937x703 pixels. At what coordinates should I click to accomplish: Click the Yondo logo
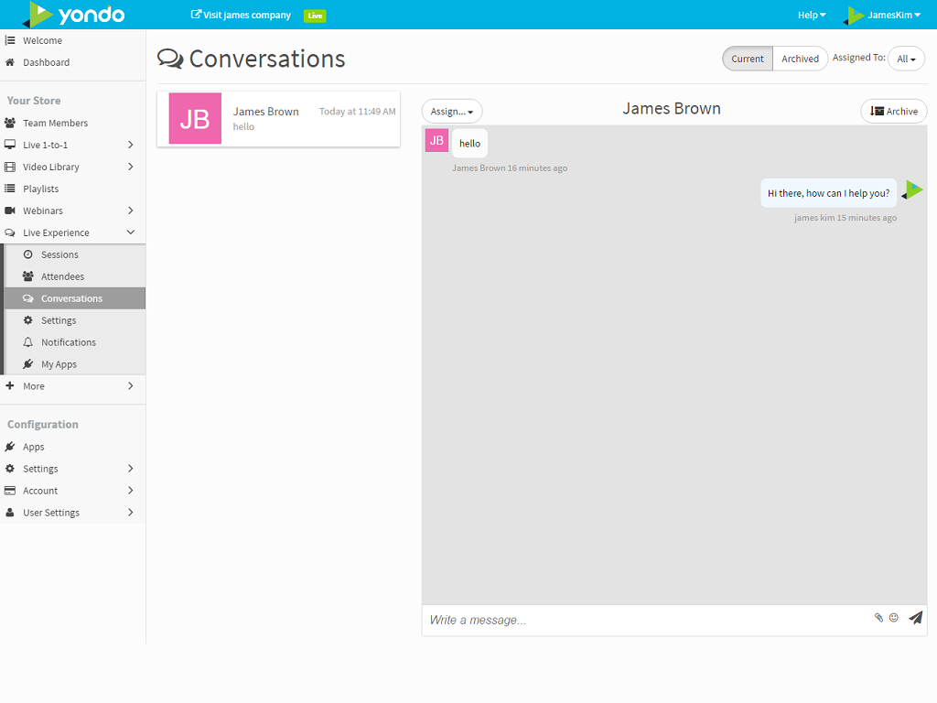pyautogui.click(x=74, y=15)
